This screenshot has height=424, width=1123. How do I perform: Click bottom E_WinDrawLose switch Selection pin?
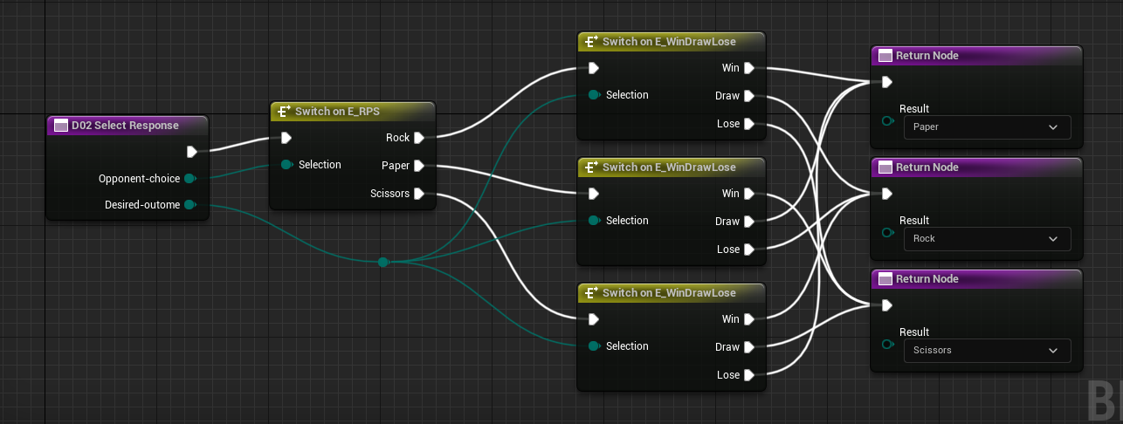594,345
